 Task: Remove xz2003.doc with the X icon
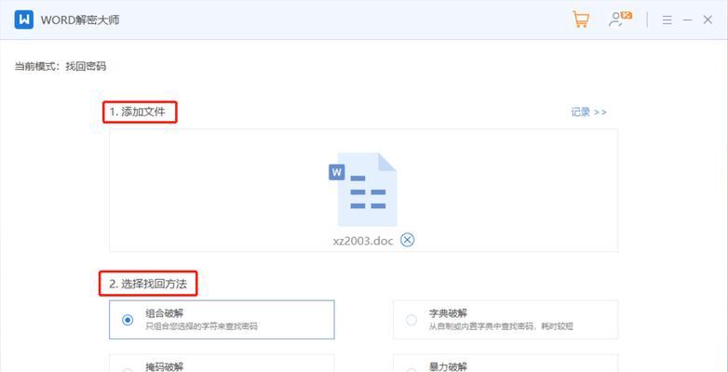[407, 240]
